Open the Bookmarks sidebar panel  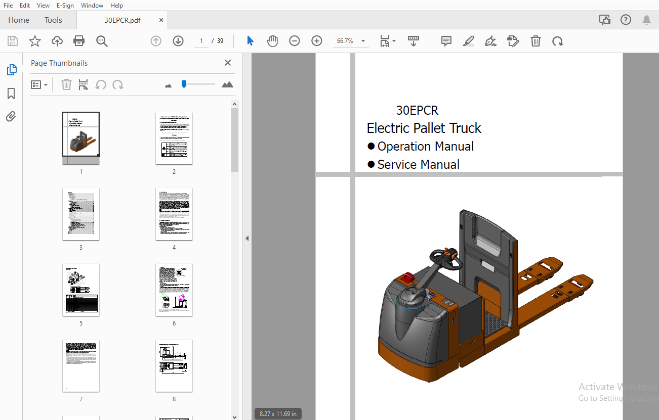click(x=11, y=94)
